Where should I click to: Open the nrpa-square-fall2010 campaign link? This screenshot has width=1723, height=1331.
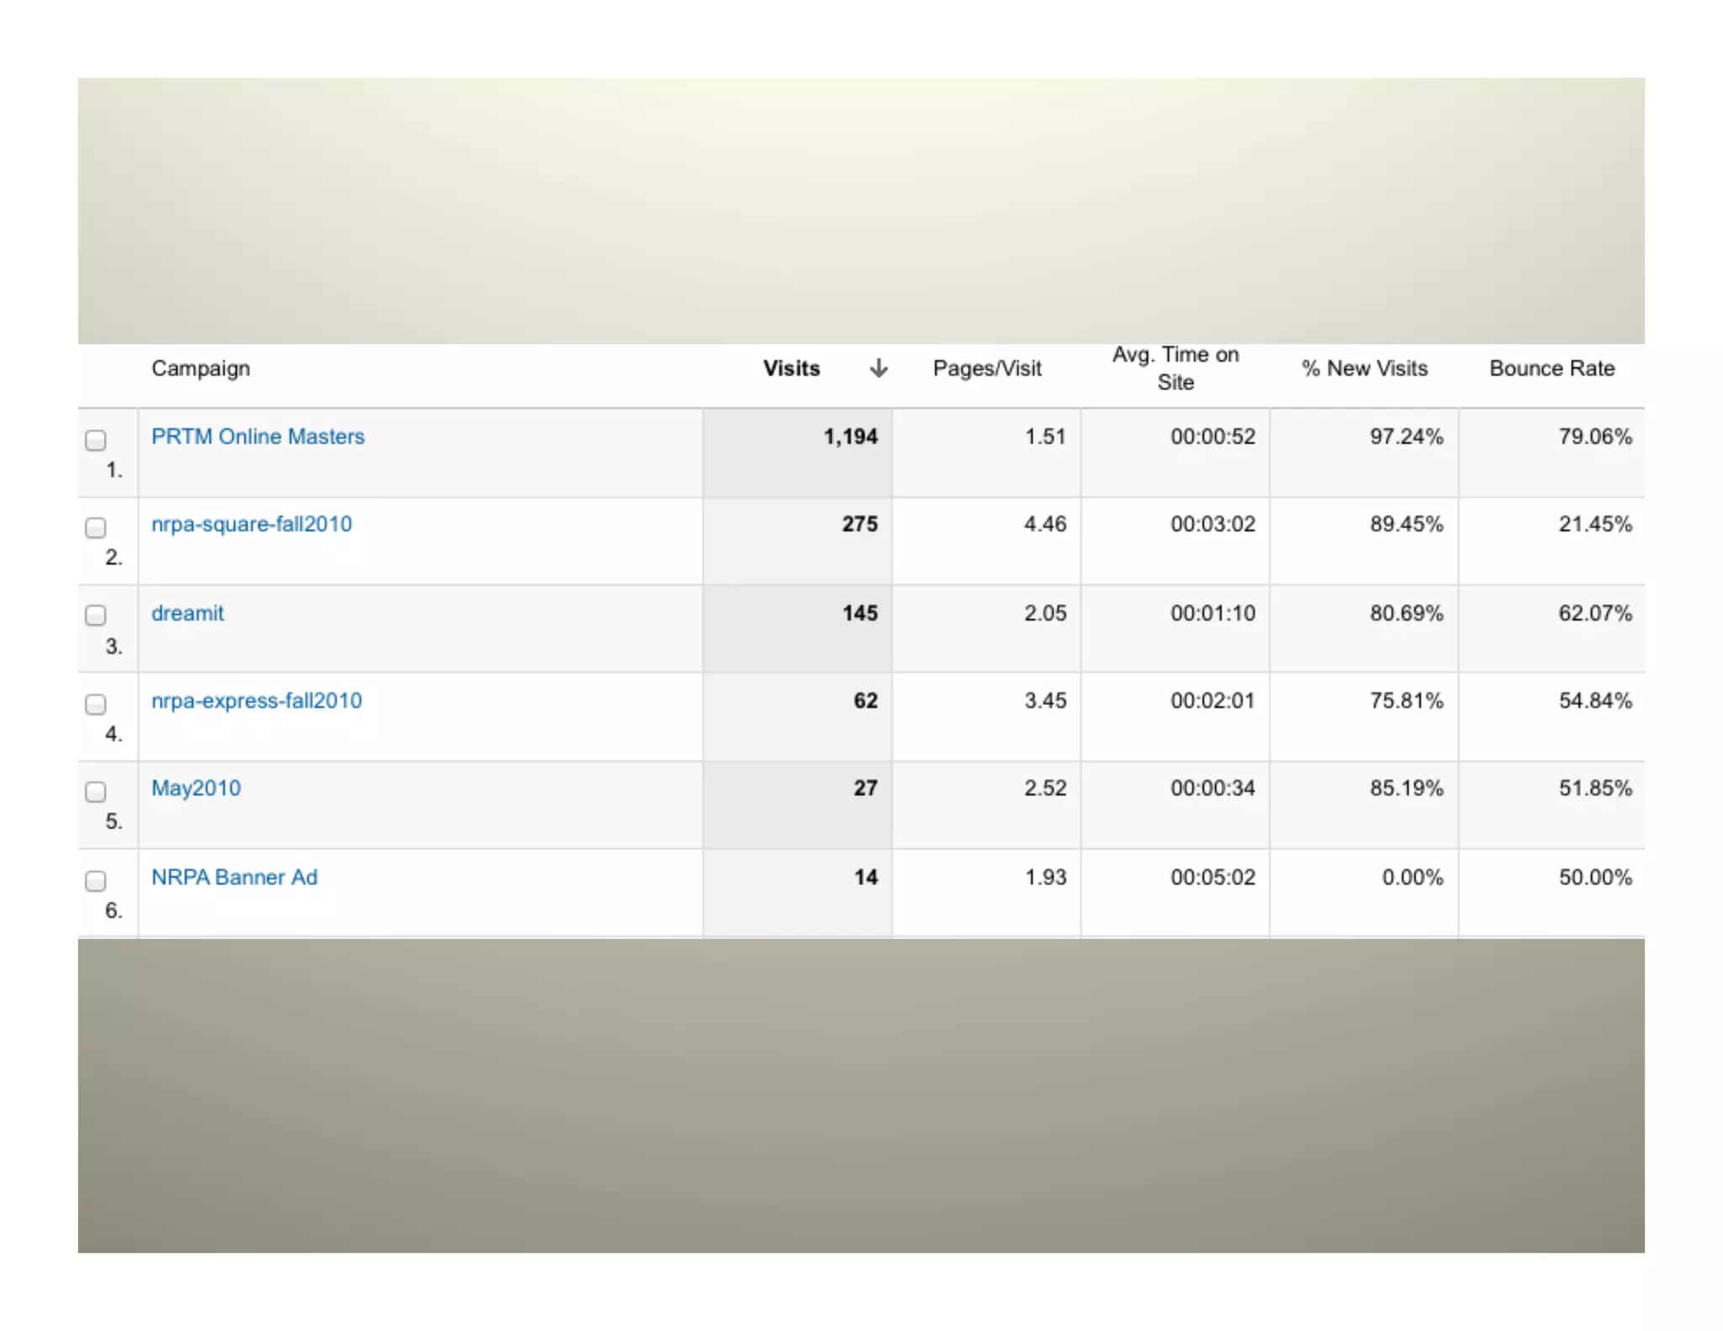[x=252, y=524]
